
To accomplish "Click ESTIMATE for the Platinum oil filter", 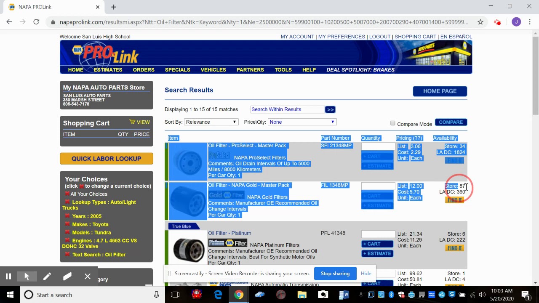I will (377, 253).
